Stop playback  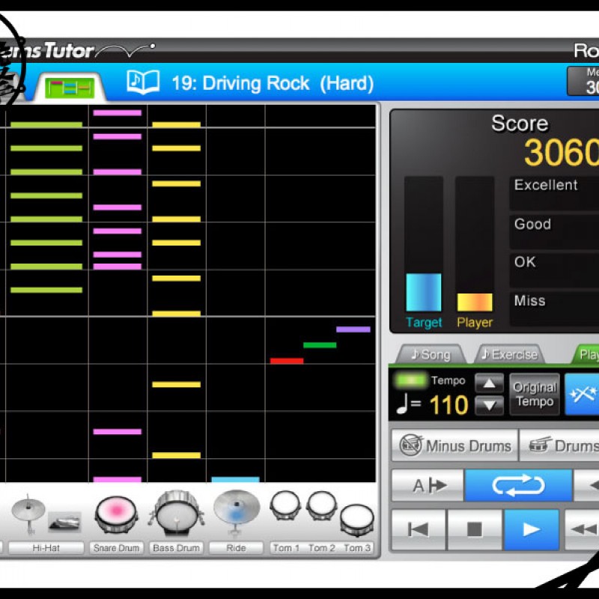coord(475,529)
